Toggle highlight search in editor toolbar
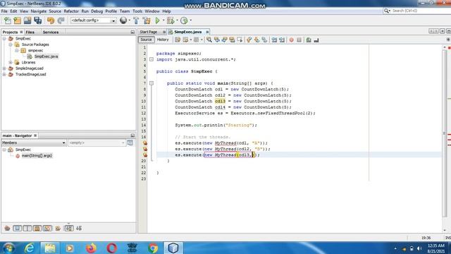The image size is (451, 254). point(232,40)
